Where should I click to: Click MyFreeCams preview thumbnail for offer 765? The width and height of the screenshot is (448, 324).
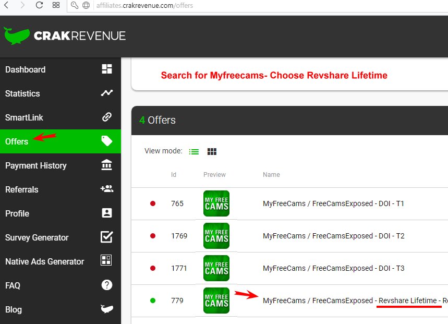[x=216, y=203]
